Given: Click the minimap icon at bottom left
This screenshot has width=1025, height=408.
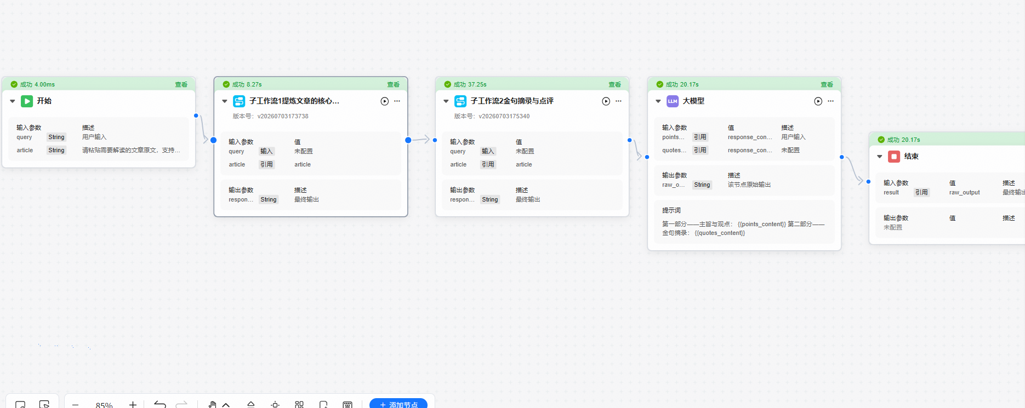Looking at the screenshot, I should (x=20, y=405).
